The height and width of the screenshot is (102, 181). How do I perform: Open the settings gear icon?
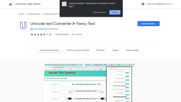(x=143, y=4)
